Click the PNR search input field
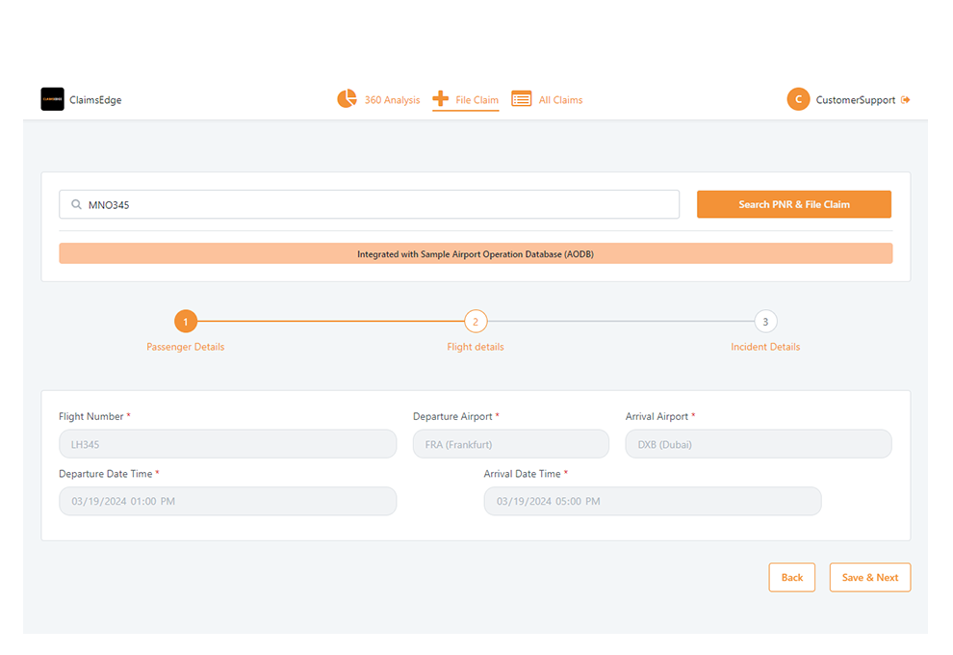This screenshot has height=655, width=953. coord(375,204)
